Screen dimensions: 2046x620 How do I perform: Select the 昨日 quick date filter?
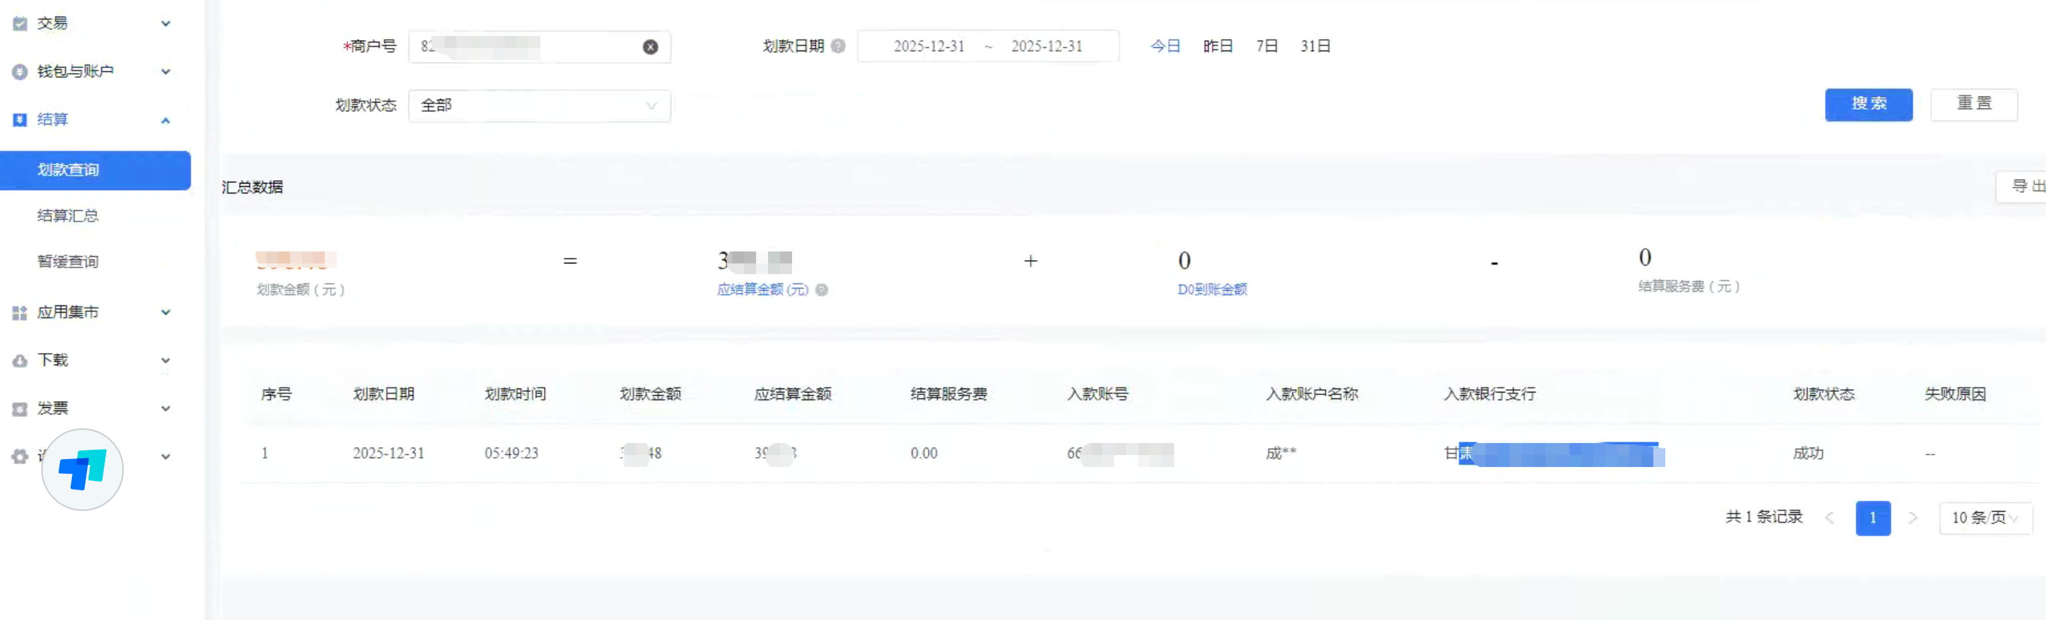(1217, 45)
